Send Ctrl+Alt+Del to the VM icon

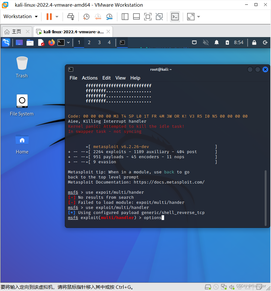click(71, 16)
